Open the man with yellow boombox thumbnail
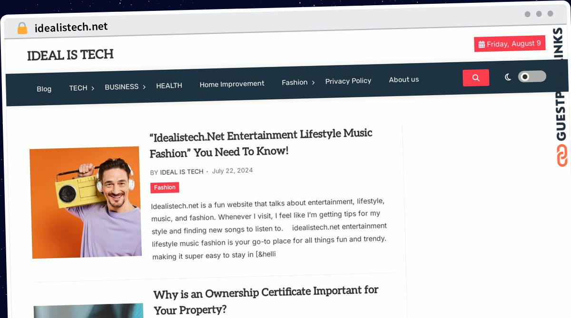The width and height of the screenshot is (571, 318). click(x=86, y=203)
